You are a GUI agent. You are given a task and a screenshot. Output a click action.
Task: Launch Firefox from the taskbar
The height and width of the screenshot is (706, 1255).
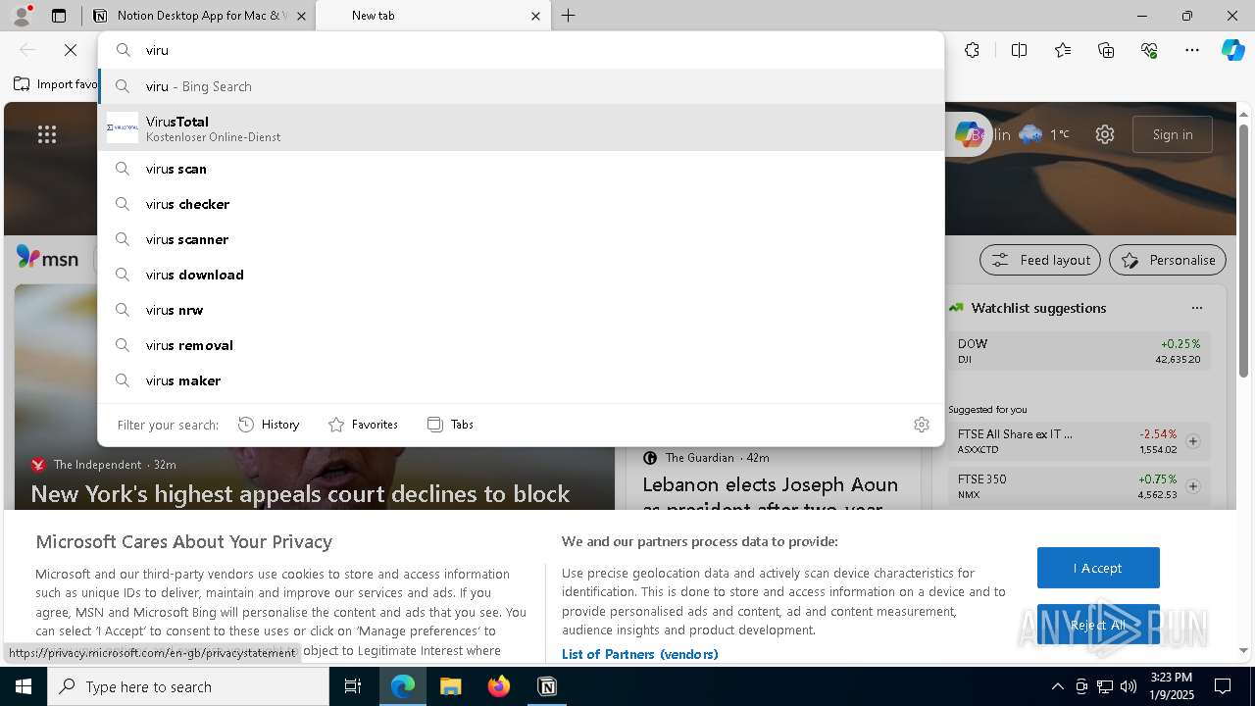pos(499,686)
